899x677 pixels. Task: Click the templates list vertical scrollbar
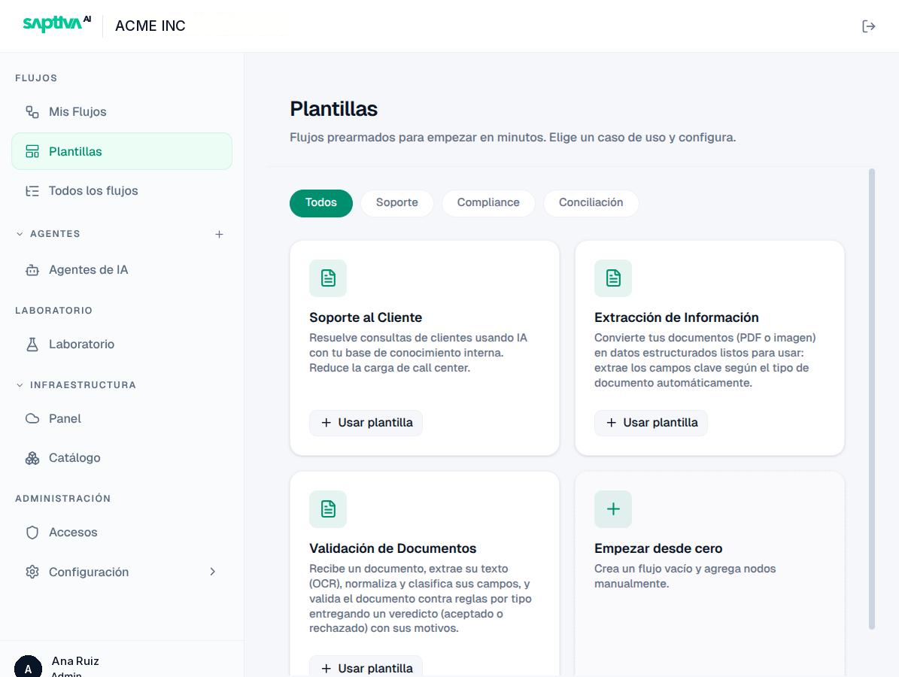[x=872, y=399]
